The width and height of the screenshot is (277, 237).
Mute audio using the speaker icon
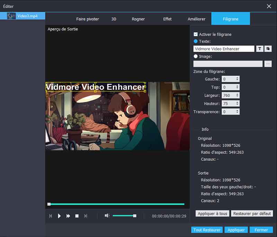pyautogui.click(x=107, y=216)
